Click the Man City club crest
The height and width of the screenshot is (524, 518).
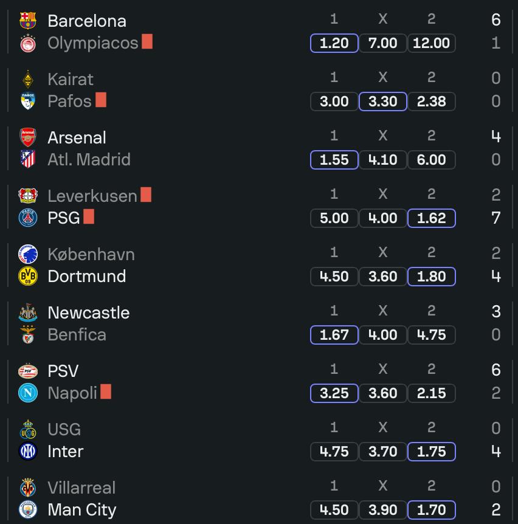coord(28,509)
